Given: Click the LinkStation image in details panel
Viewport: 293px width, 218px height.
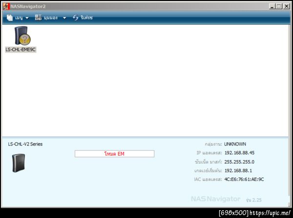Looking at the screenshot, I should point(19,163).
